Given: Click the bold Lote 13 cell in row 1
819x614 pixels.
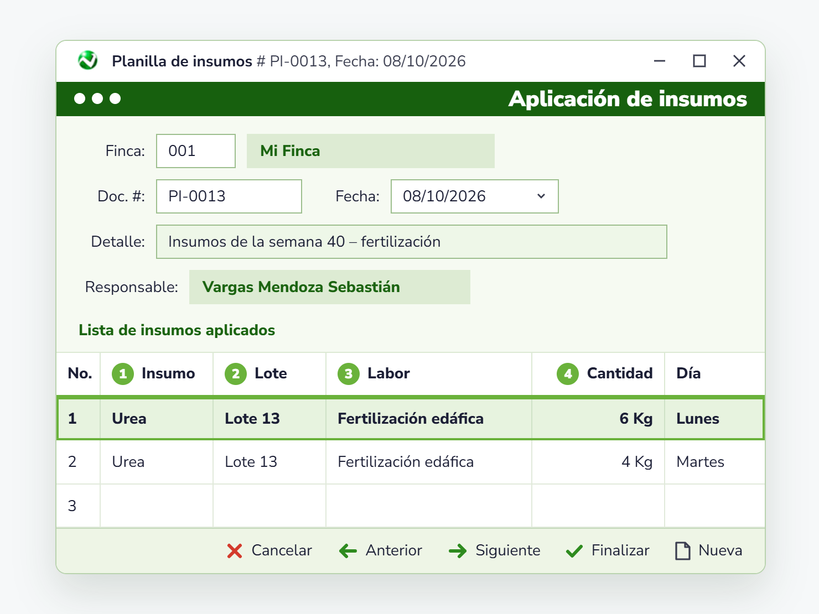Looking at the screenshot, I should (x=269, y=418).
